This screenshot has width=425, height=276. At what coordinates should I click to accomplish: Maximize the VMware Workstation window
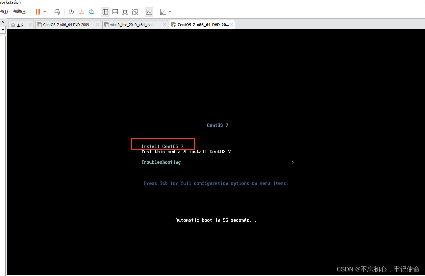pos(417,2)
